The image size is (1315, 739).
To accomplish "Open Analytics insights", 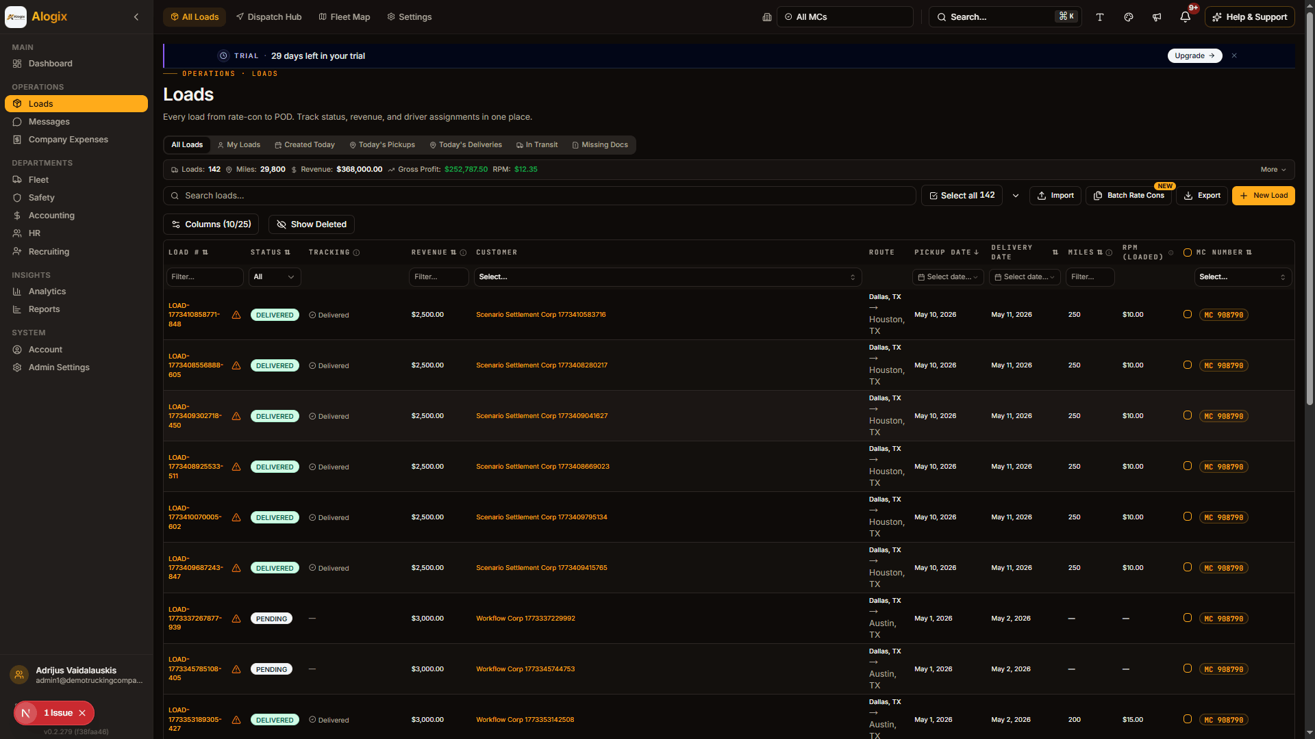I will [x=76, y=291].
